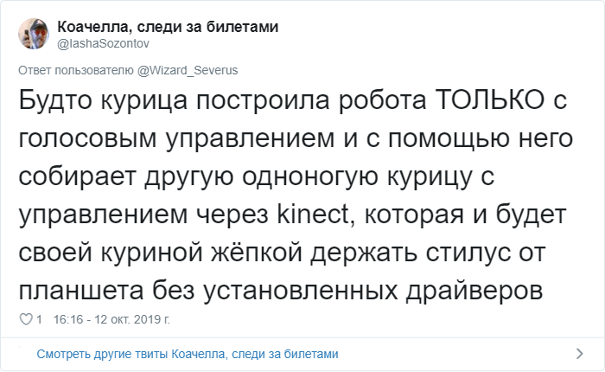
Task: Open profile via name Коачелла, следи за билетами
Action: (168, 27)
